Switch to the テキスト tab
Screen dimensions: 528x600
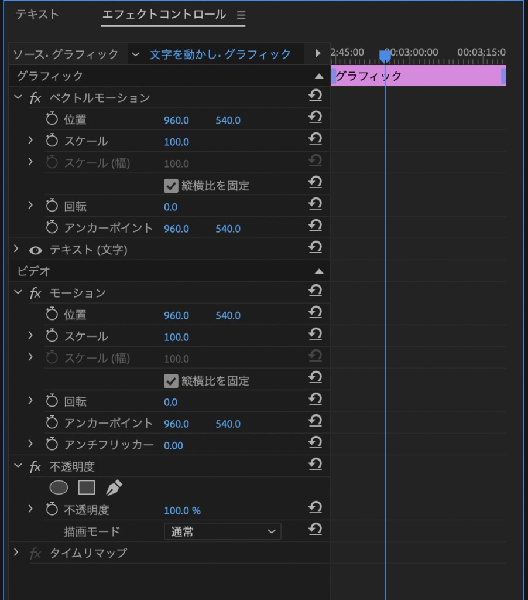tap(37, 15)
